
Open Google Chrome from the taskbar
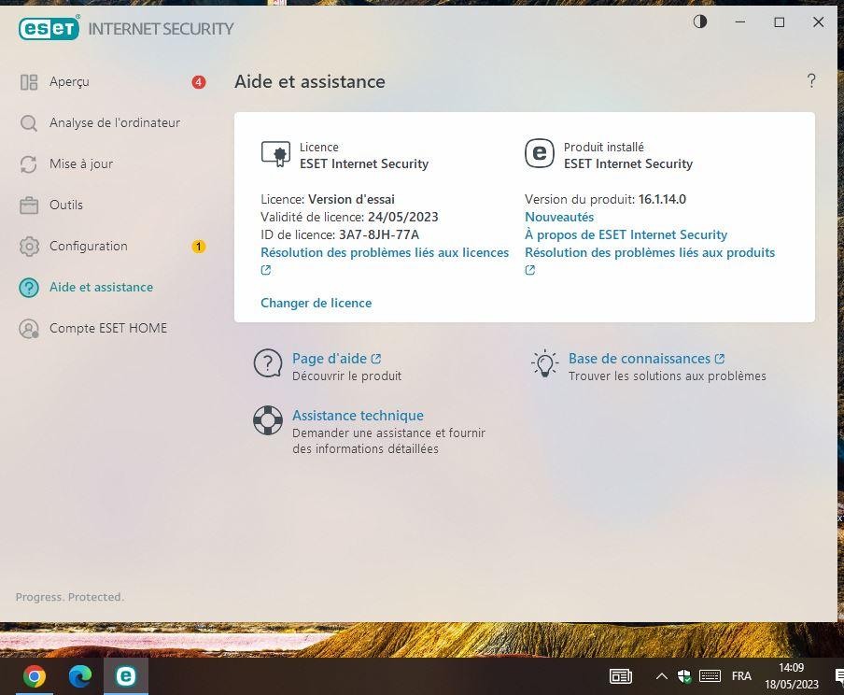tap(35, 676)
